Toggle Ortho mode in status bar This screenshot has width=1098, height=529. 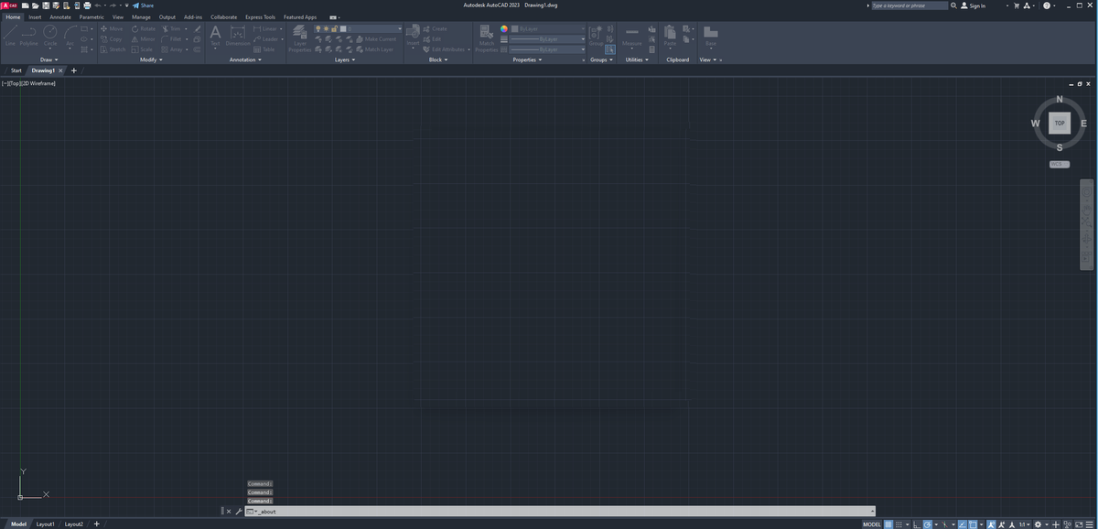pos(916,524)
